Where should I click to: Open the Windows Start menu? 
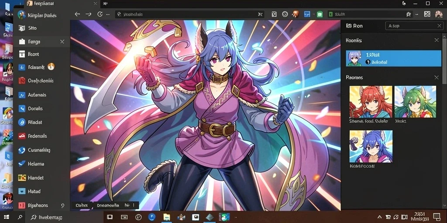(6, 217)
